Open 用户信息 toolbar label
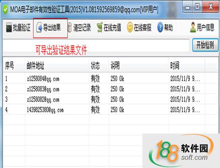This screenshot has height=168, width=220. (206, 28)
